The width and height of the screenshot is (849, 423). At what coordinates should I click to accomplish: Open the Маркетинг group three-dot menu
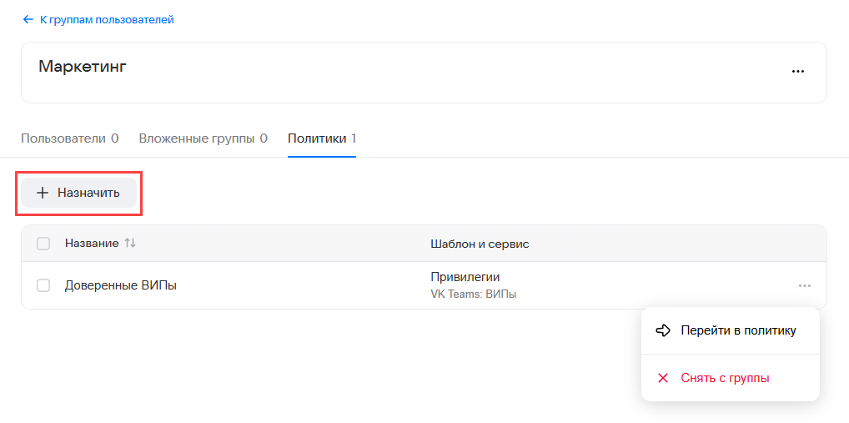[x=798, y=72]
